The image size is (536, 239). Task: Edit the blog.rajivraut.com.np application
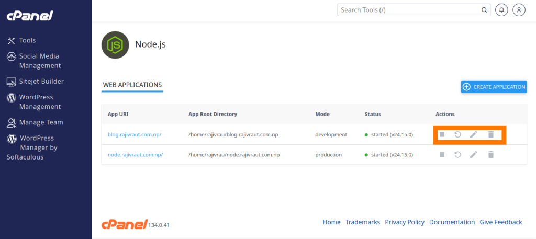click(x=473, y=134)
